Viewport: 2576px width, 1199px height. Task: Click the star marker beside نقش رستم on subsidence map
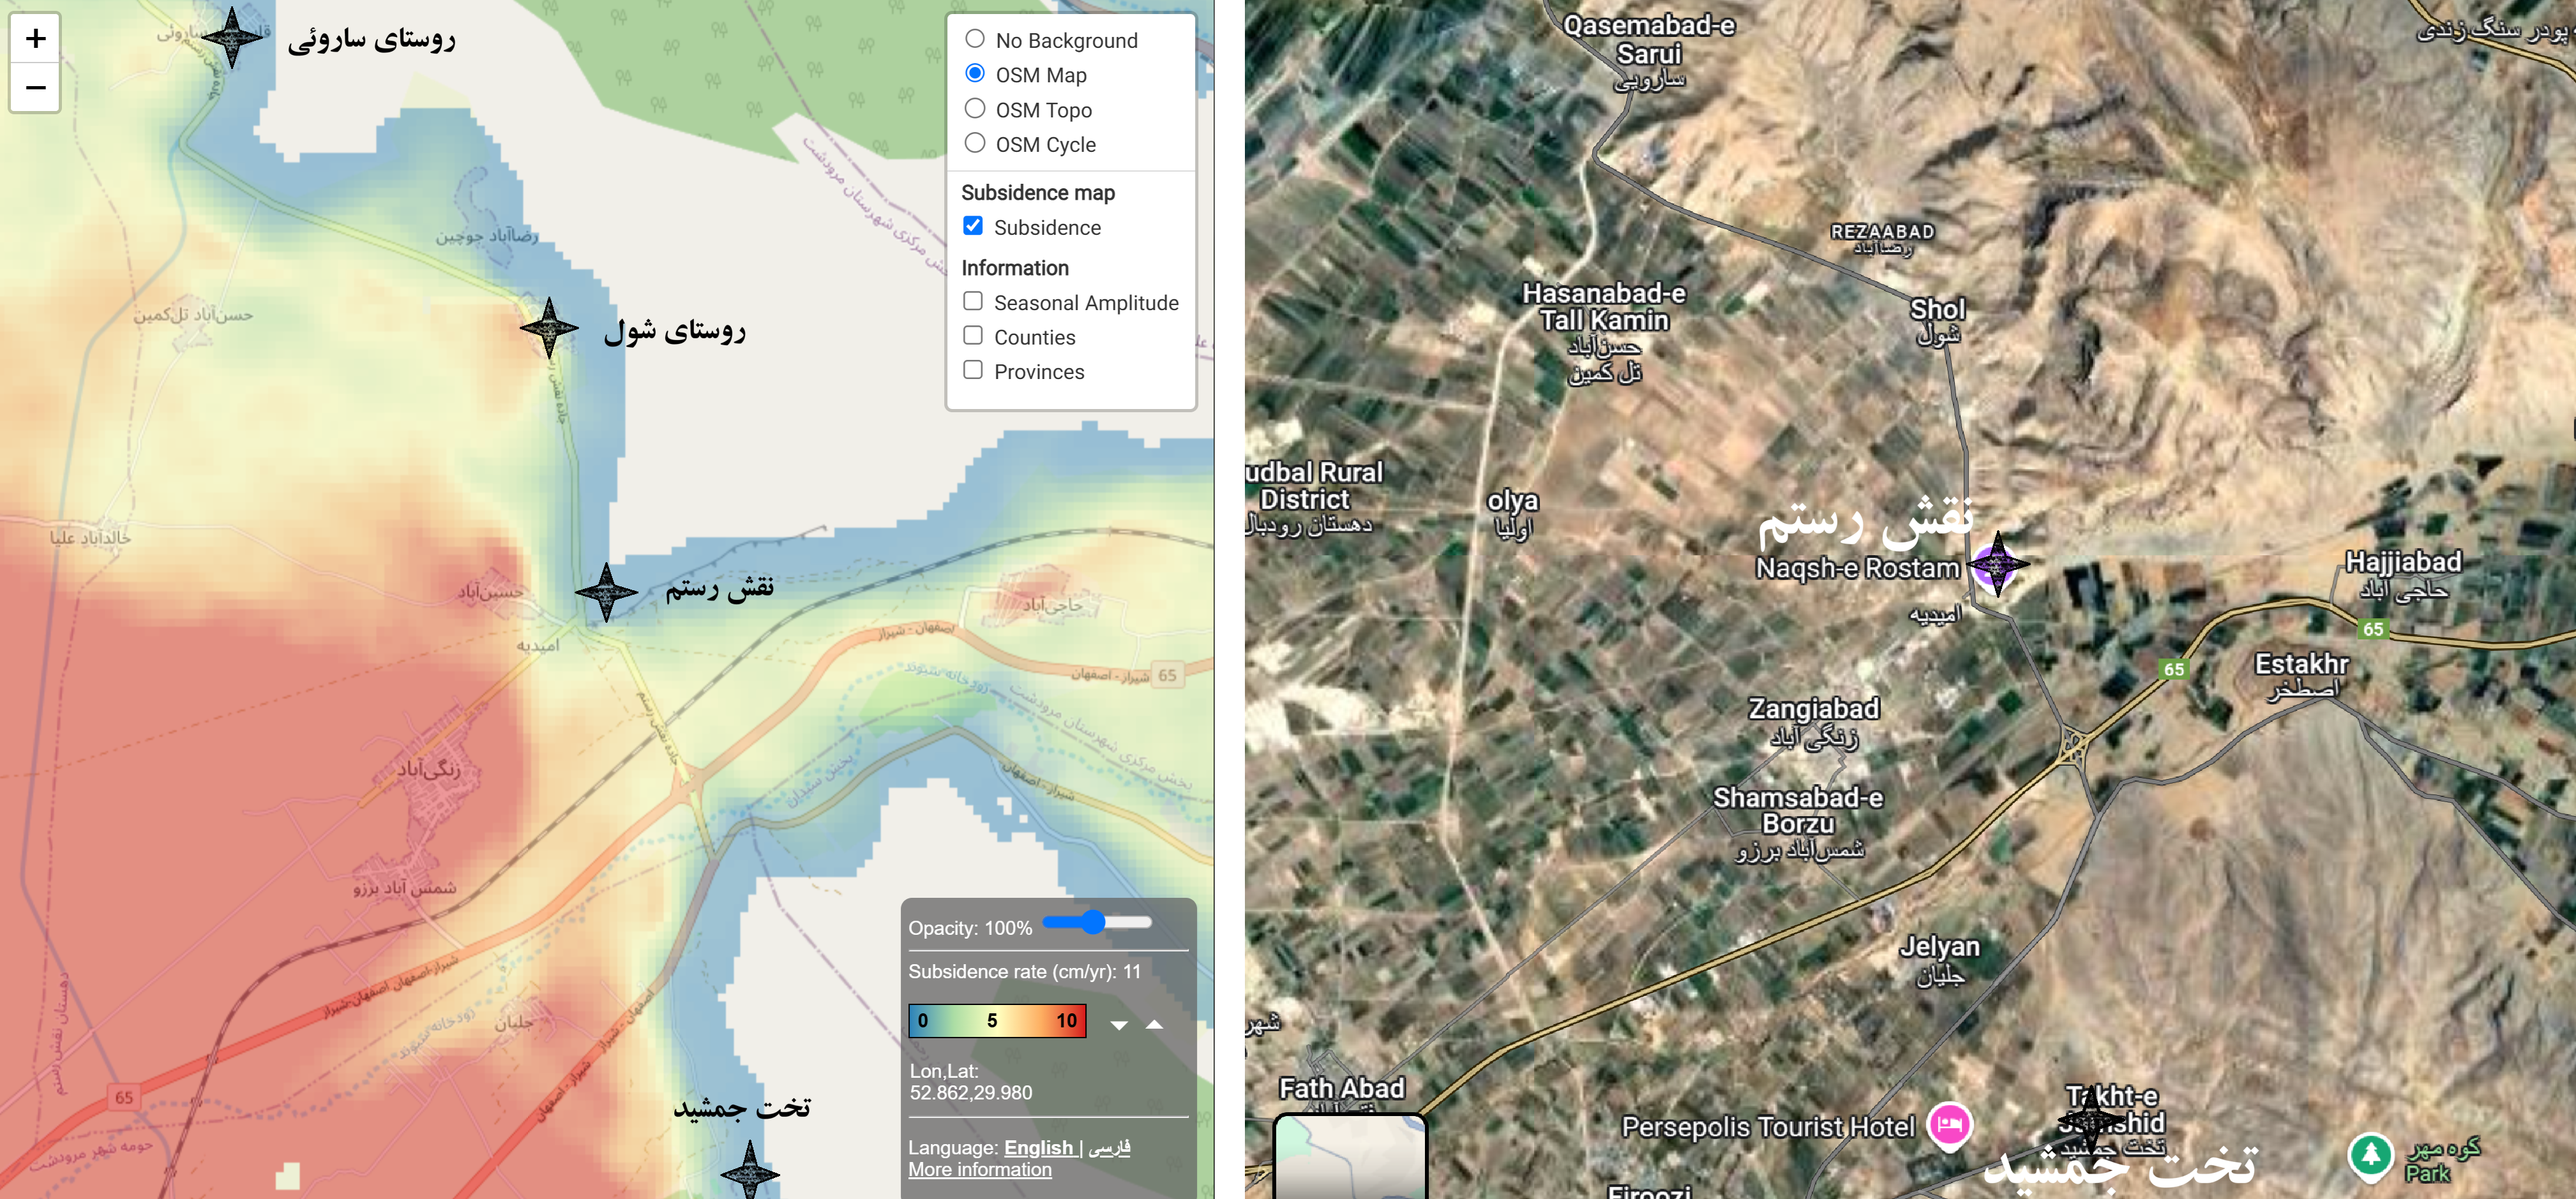click(606, 593)
